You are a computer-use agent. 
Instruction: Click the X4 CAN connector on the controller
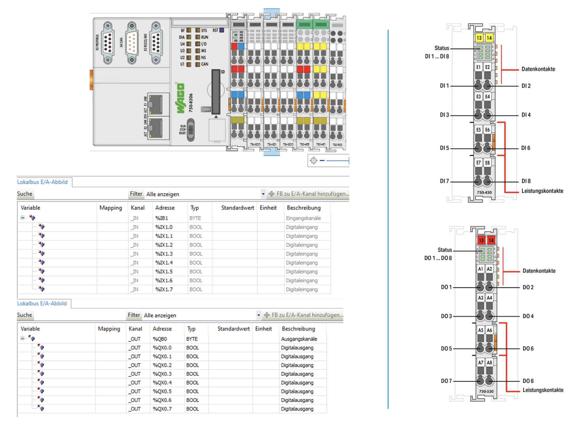(132, 43)
